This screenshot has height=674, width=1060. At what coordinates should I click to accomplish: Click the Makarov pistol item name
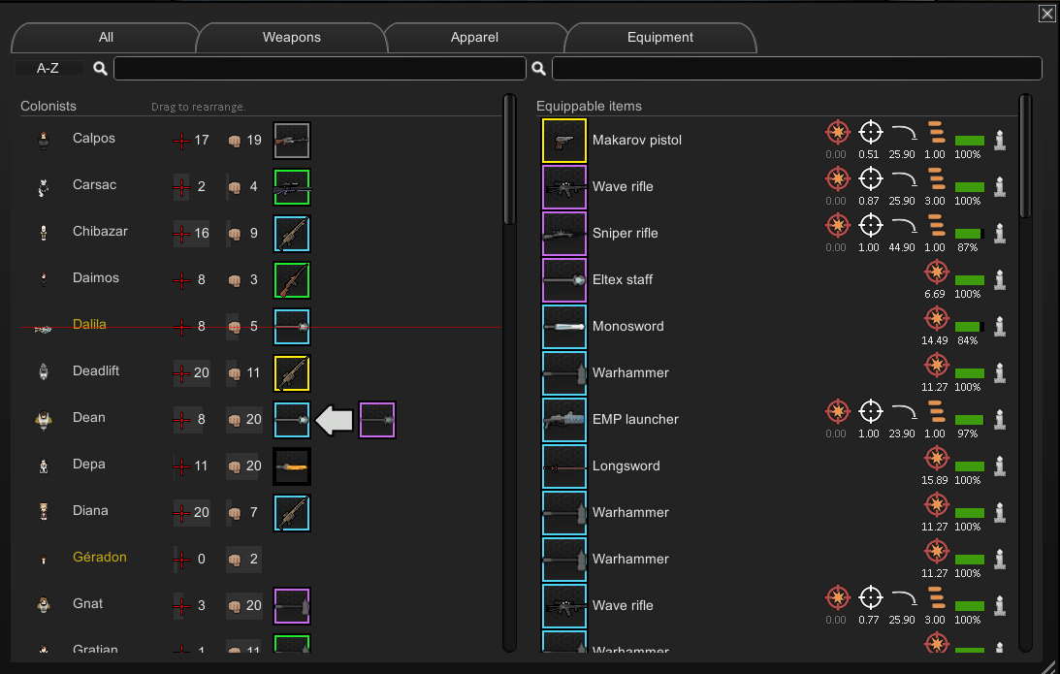tap(637, 141)
